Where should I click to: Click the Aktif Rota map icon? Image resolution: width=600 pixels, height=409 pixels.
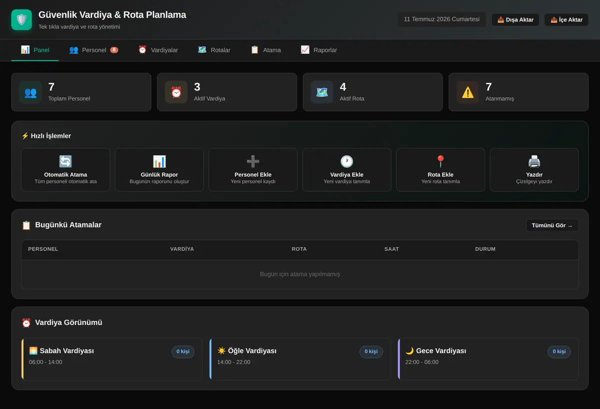tap(322, 92)
